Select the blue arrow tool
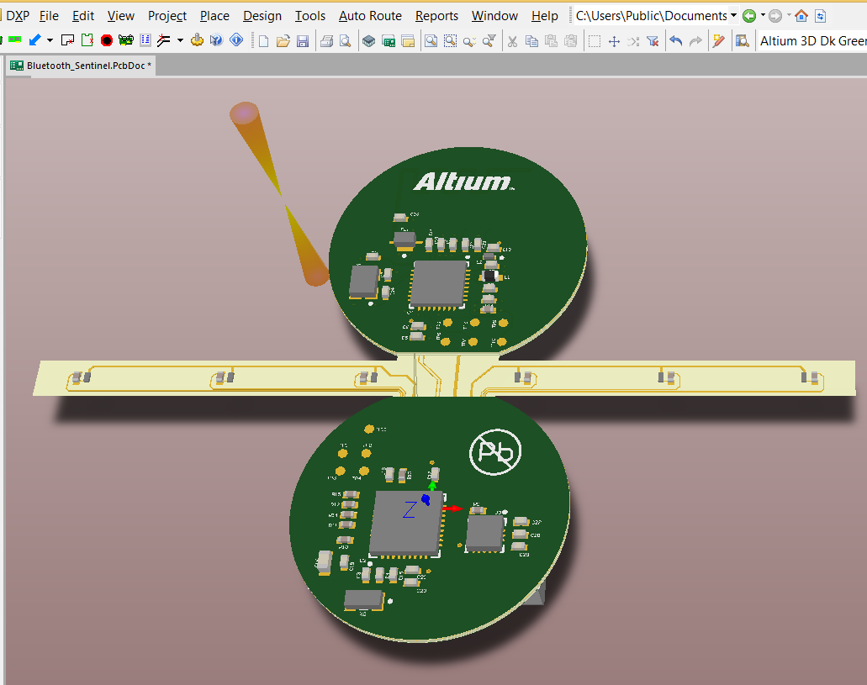867x685 pixels. 34,40
